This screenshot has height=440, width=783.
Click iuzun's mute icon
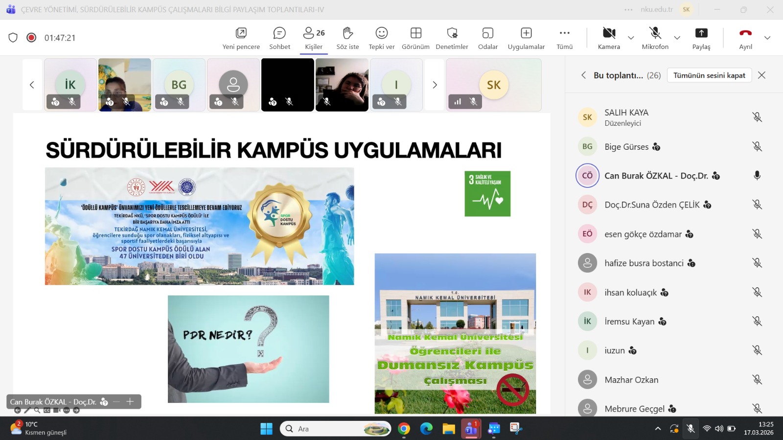(x=757, y=350)
